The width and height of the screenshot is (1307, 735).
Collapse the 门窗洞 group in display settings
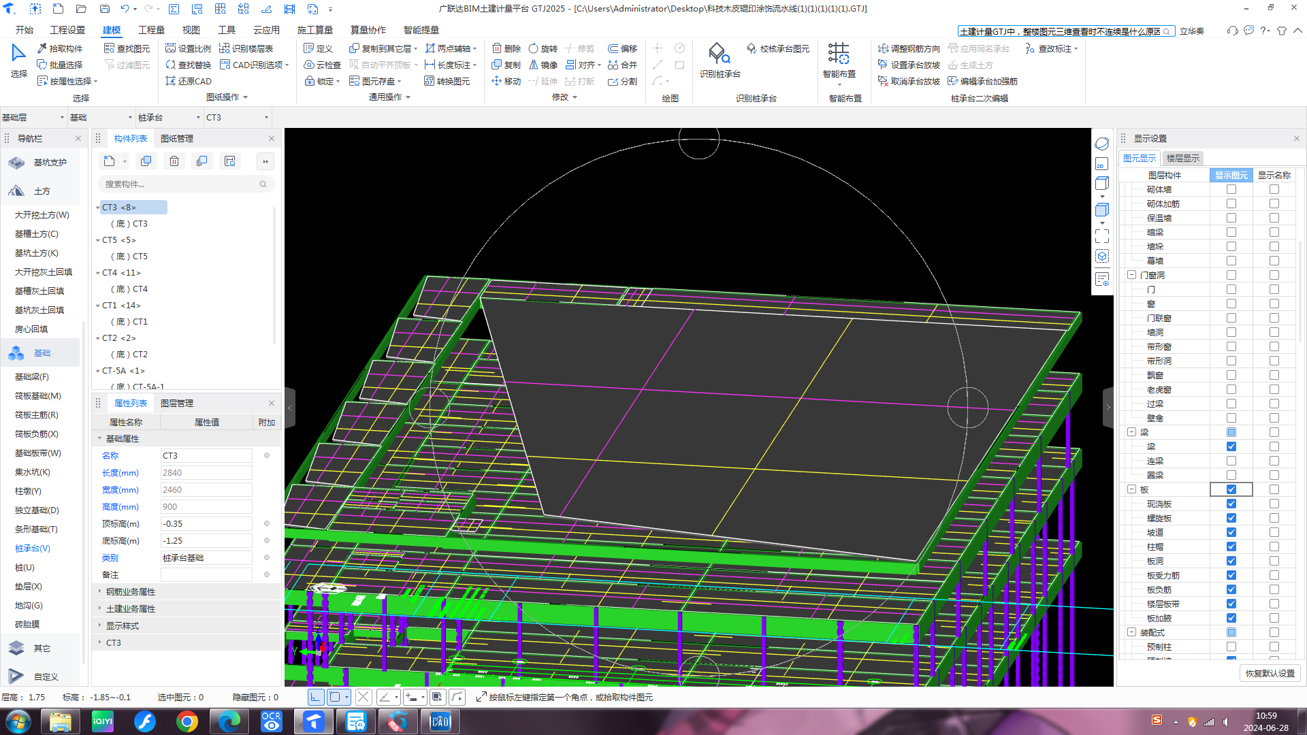(1131, 275)
